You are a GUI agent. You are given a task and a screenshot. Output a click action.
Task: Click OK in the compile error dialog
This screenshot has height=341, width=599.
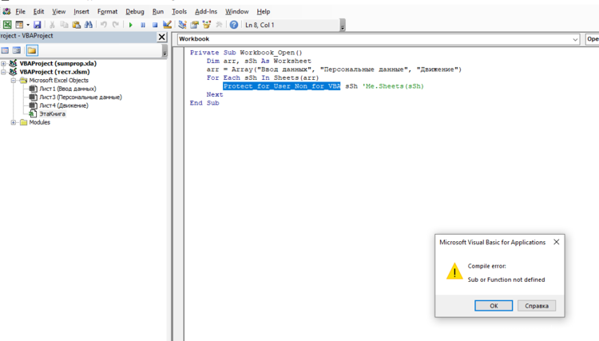click(494, 306)
